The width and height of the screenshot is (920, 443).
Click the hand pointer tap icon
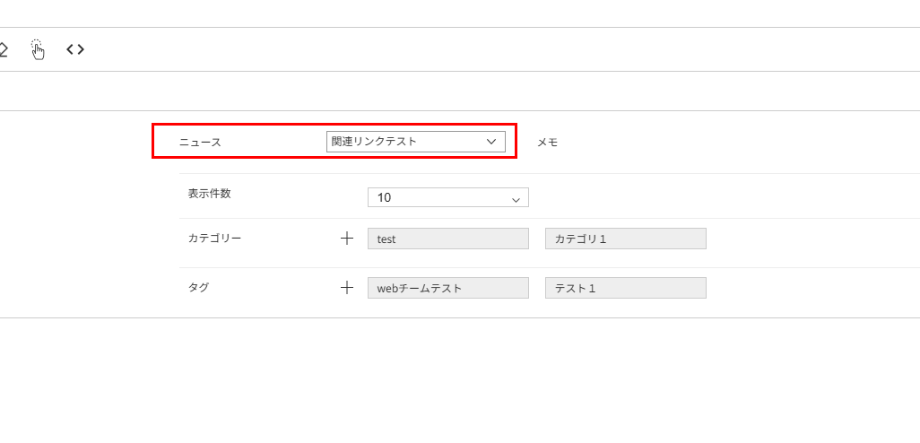(39, 50)
